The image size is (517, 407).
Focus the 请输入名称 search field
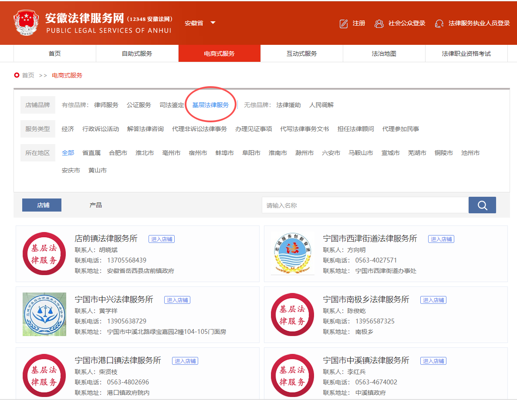365,205
